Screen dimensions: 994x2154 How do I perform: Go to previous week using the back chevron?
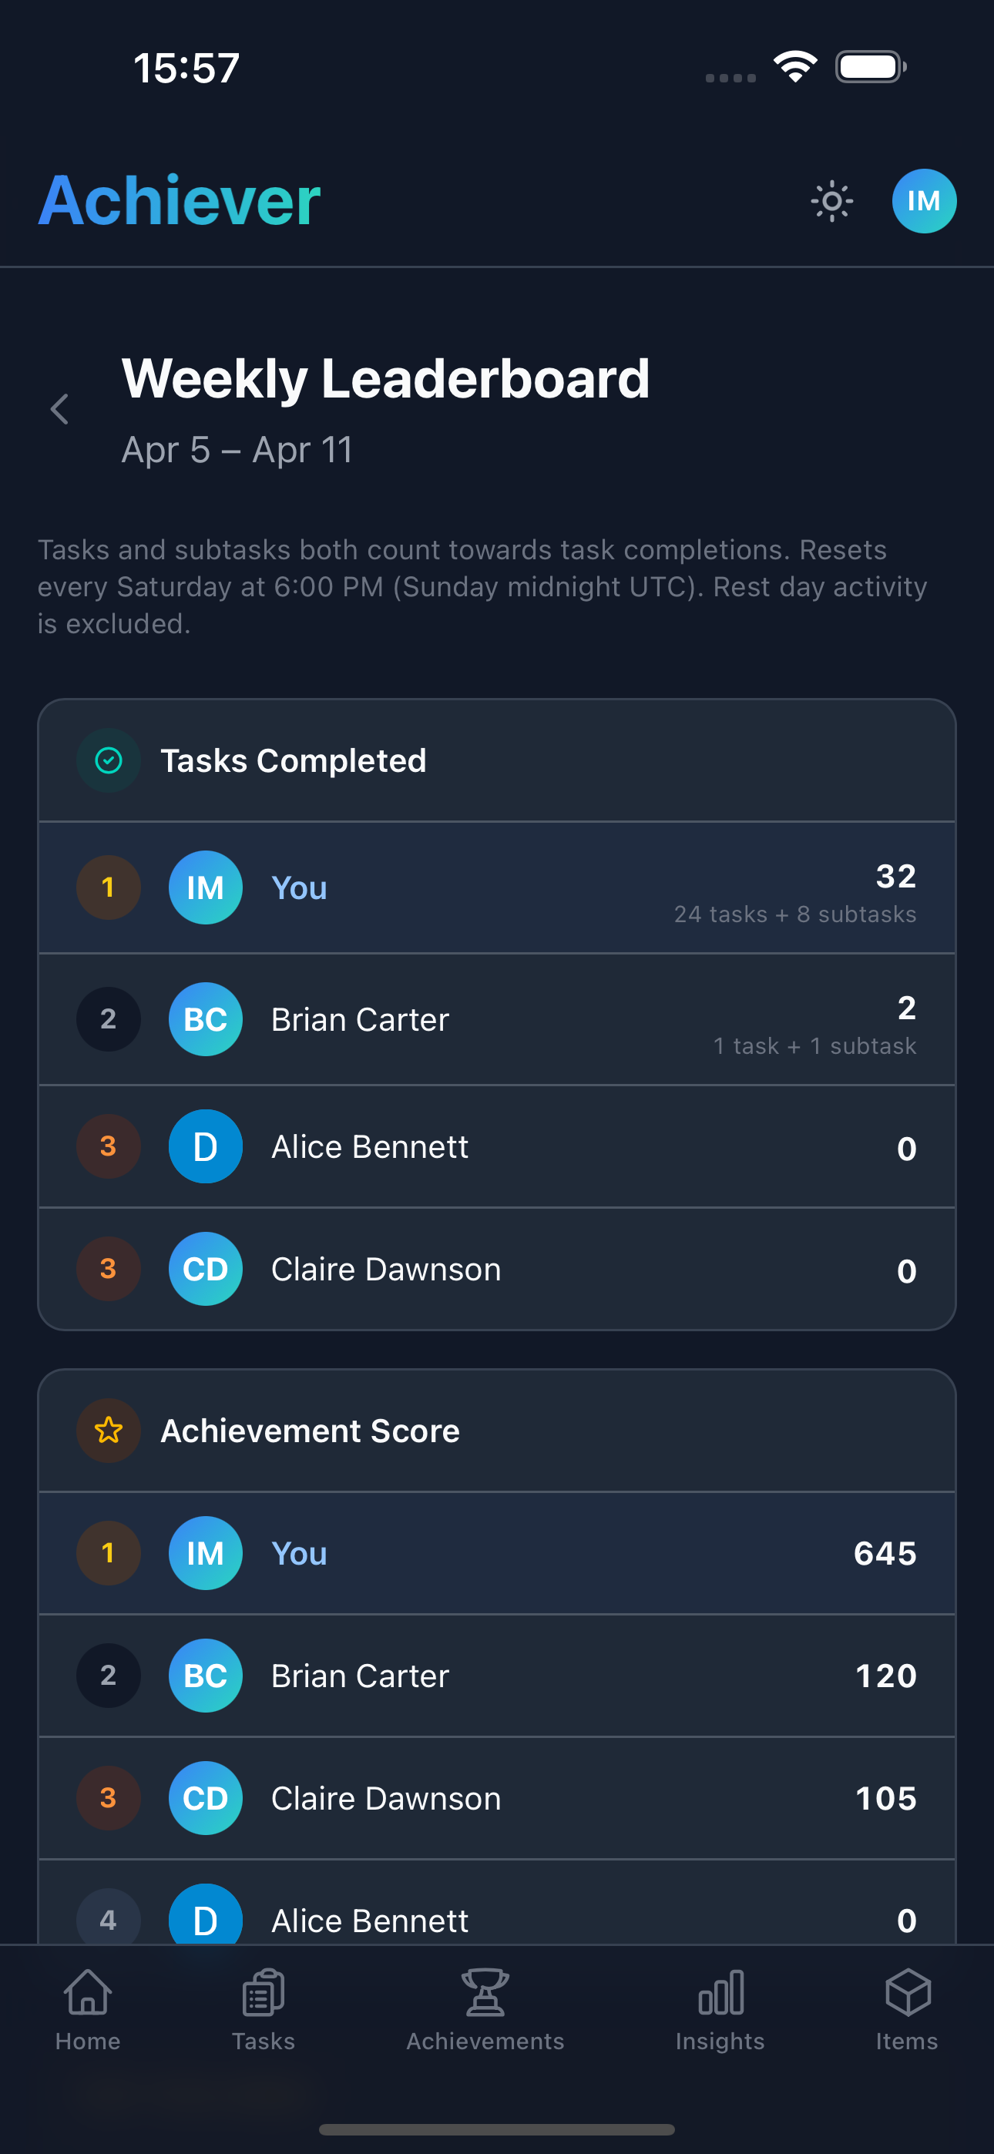click(59, 409)
